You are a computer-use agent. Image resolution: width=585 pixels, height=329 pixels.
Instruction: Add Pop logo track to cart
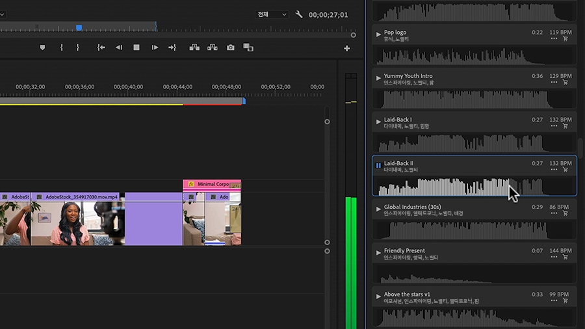pyautogui.click(x=564, y=39)
